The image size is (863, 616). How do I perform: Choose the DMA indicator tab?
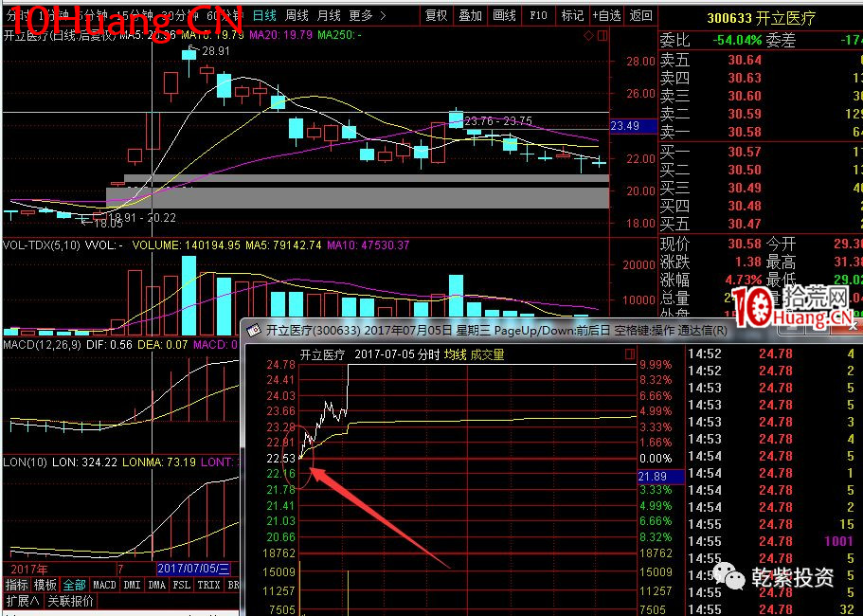157,585
